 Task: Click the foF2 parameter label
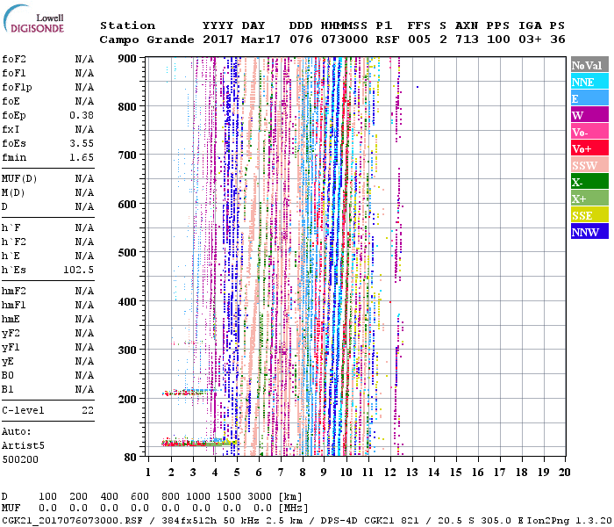point(14,59)
